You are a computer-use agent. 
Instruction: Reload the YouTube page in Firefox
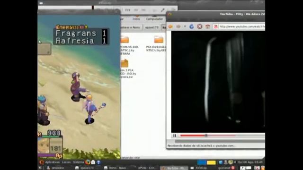[x=191, y=26]
